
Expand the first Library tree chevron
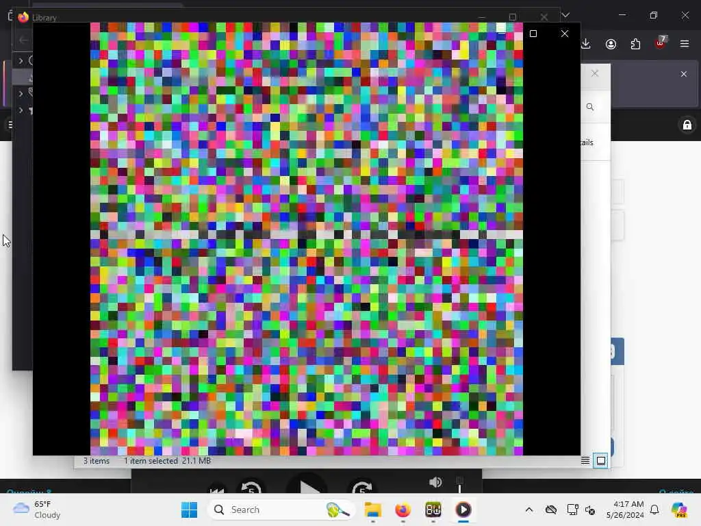coord(21,61)
